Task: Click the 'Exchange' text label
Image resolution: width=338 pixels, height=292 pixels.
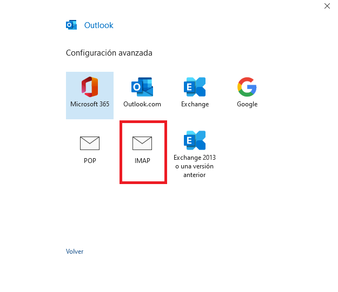Action: (x=195, y=104)
